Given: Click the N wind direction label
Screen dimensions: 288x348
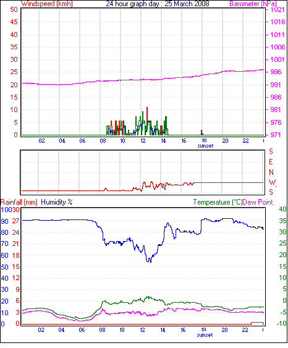Looking at the screenshot, I should 271,172.
